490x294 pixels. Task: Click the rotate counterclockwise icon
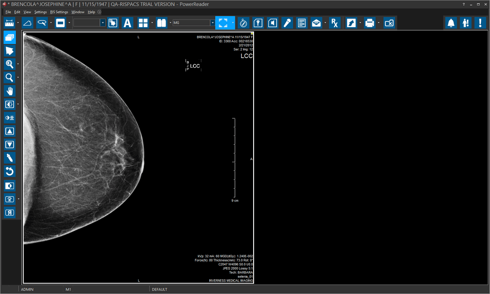click(10, 171)
